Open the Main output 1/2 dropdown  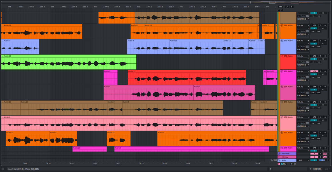click(303, 160)
